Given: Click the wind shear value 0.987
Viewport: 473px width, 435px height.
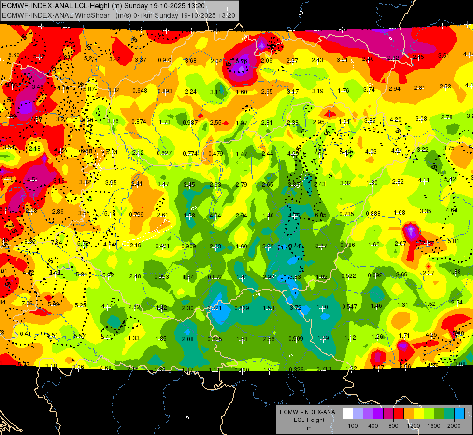Looking at the screenshot, I should point(190,122).
